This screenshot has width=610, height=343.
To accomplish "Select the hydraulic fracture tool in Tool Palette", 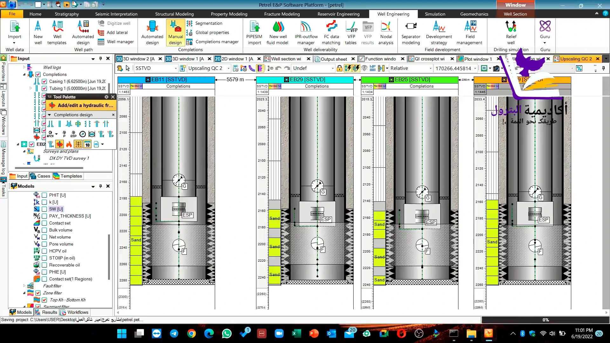I will tap(59, 144).
